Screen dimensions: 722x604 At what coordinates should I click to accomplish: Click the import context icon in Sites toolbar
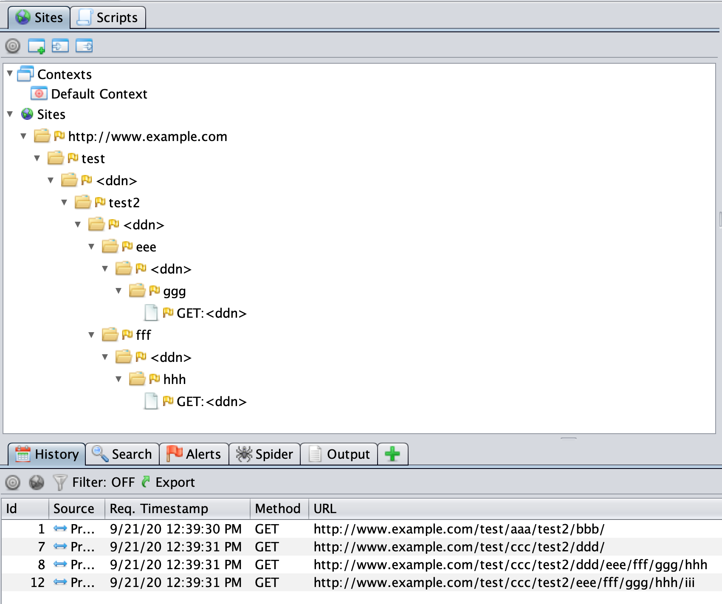click(60, 46)
